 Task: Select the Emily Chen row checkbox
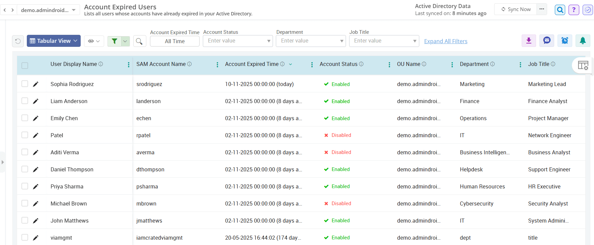(25, 118)
